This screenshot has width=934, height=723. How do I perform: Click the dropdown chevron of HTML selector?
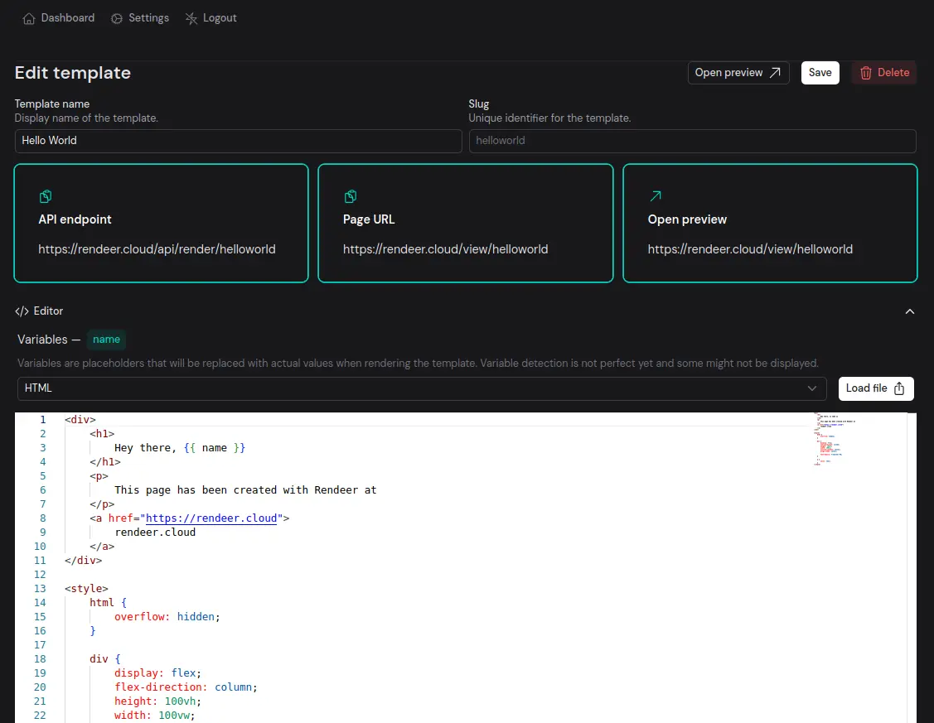[811, 388]
